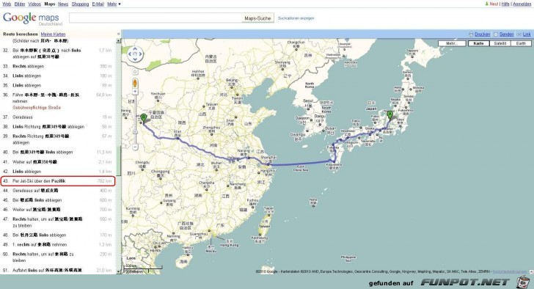The image size is (534, 289).
Task: Click the map scale bar
Action: tap(143, 268)
